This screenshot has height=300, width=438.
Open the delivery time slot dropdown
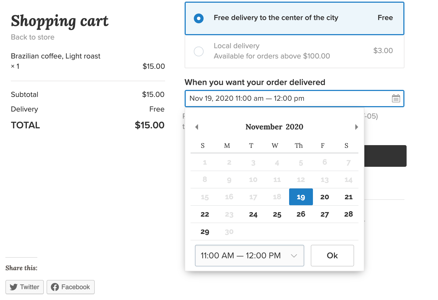click(249, 255)
